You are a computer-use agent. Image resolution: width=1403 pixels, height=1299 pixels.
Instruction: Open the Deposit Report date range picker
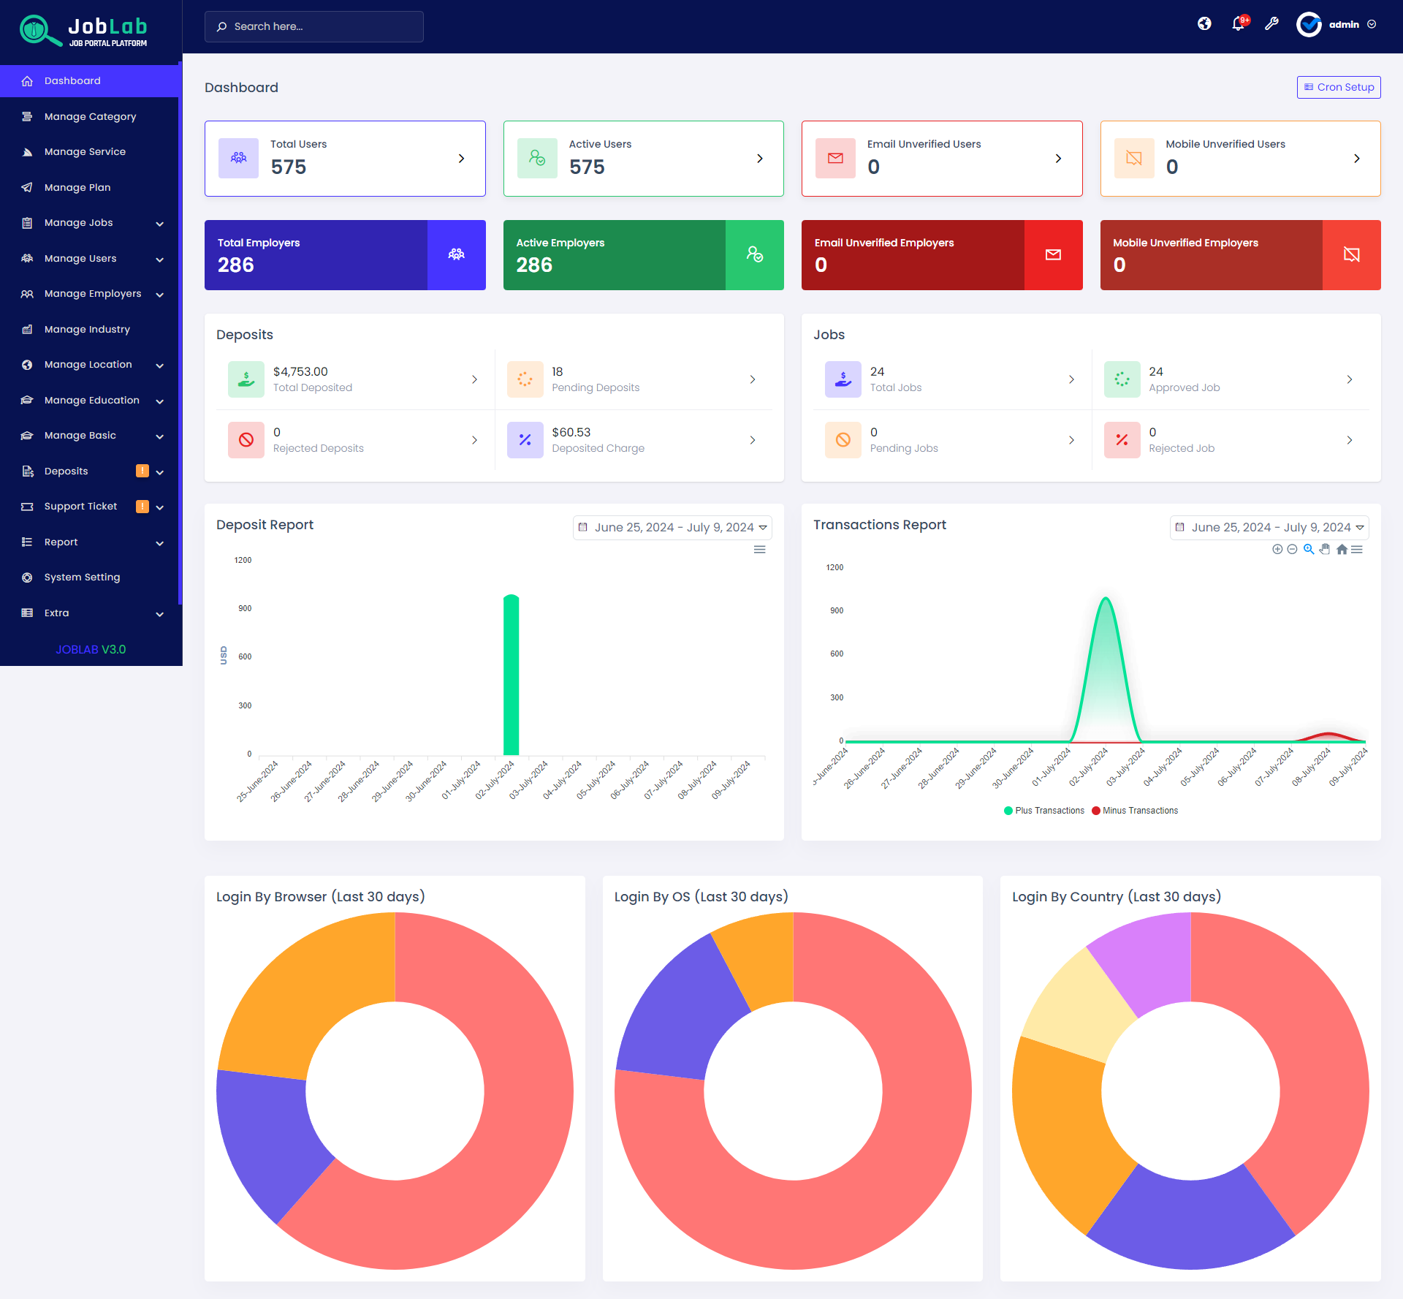click(672, 527)
